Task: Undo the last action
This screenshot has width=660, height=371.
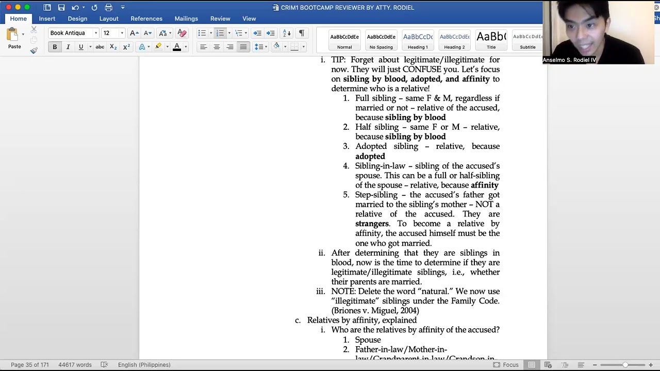Action: pos(76,7)
